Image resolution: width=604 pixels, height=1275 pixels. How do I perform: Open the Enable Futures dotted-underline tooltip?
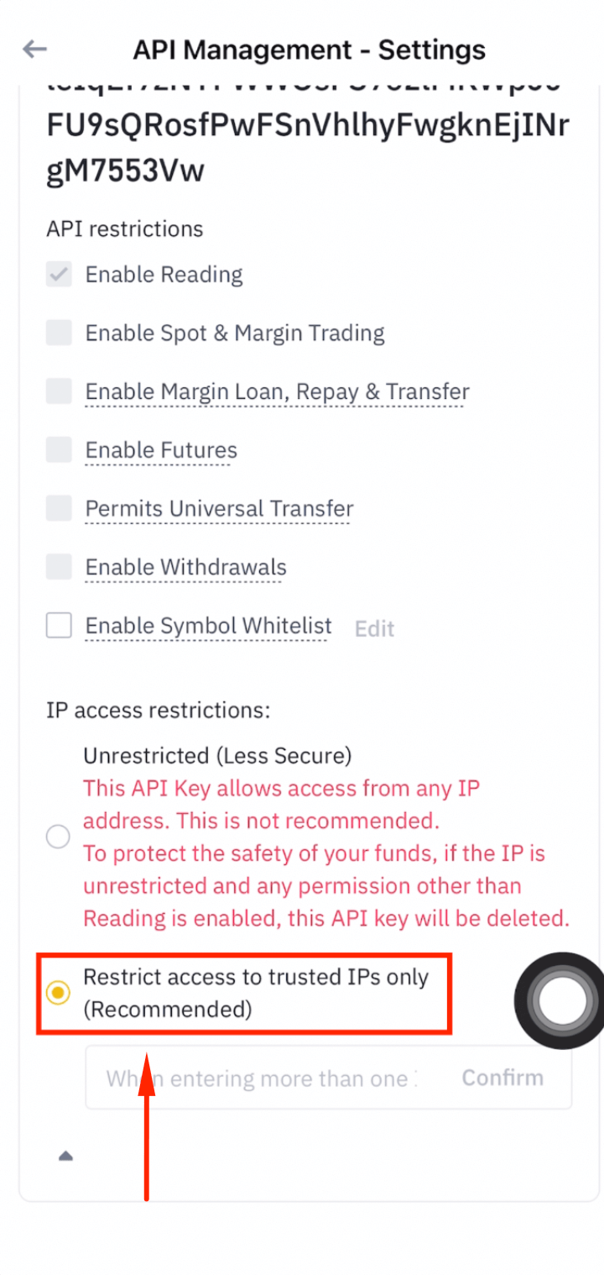159,449
